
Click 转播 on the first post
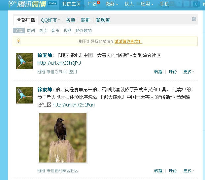coord(158,72)
